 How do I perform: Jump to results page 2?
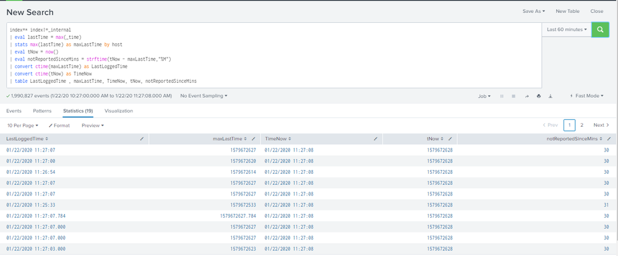582,126
